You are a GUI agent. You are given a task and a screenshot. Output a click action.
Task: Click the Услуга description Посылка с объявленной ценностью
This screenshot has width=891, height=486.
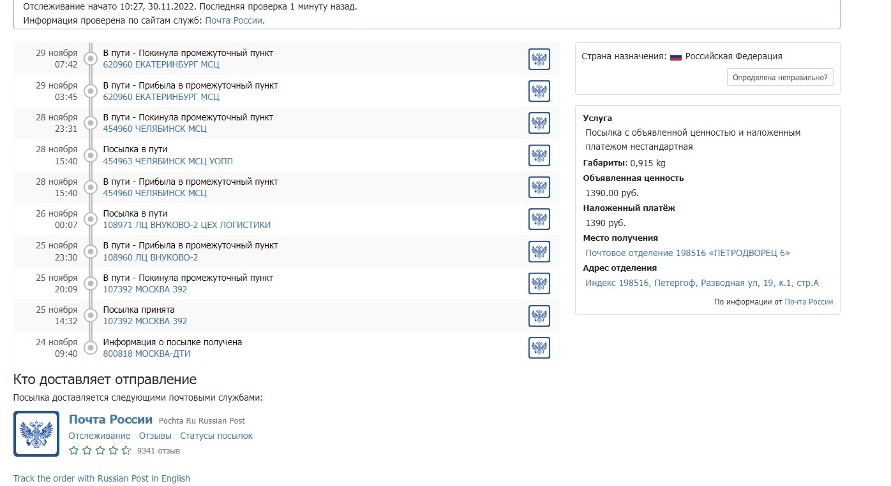pyautogui.click(x=693, y=139)
